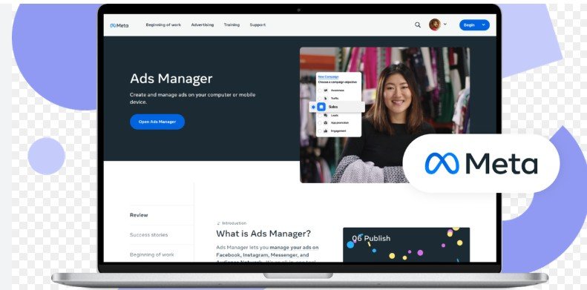The image size is (587, 290).
Task: Click the What is Ads Manager? heading
Action: (x=263, y=234)
